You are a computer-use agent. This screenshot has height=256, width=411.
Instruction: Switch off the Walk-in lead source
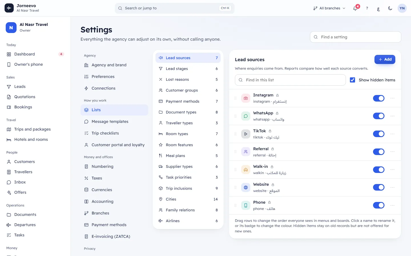[379, 170]
